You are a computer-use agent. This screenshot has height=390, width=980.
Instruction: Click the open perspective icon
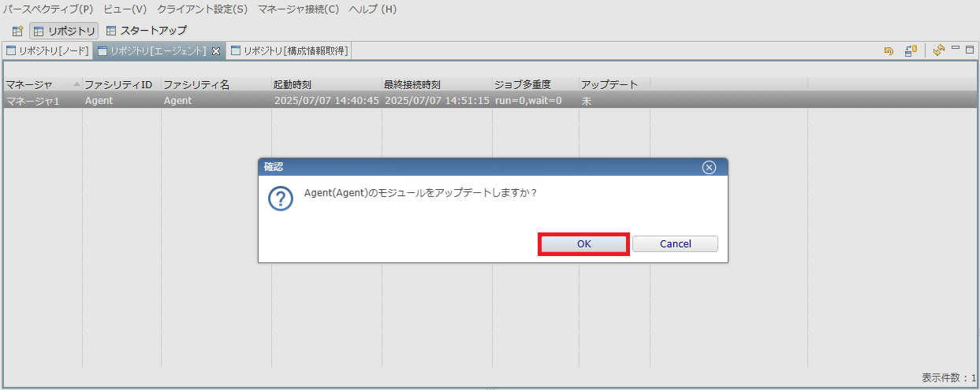17,31
